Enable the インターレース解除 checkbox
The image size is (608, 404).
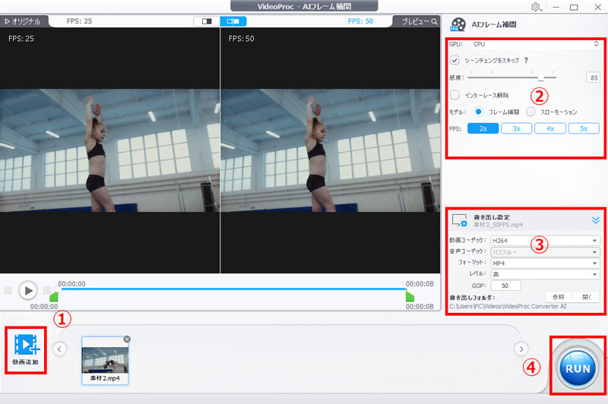pos(454,95)
